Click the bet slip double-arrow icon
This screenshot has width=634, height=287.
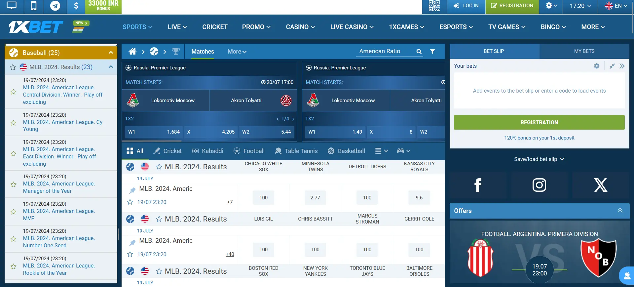[x=622, y=66]
